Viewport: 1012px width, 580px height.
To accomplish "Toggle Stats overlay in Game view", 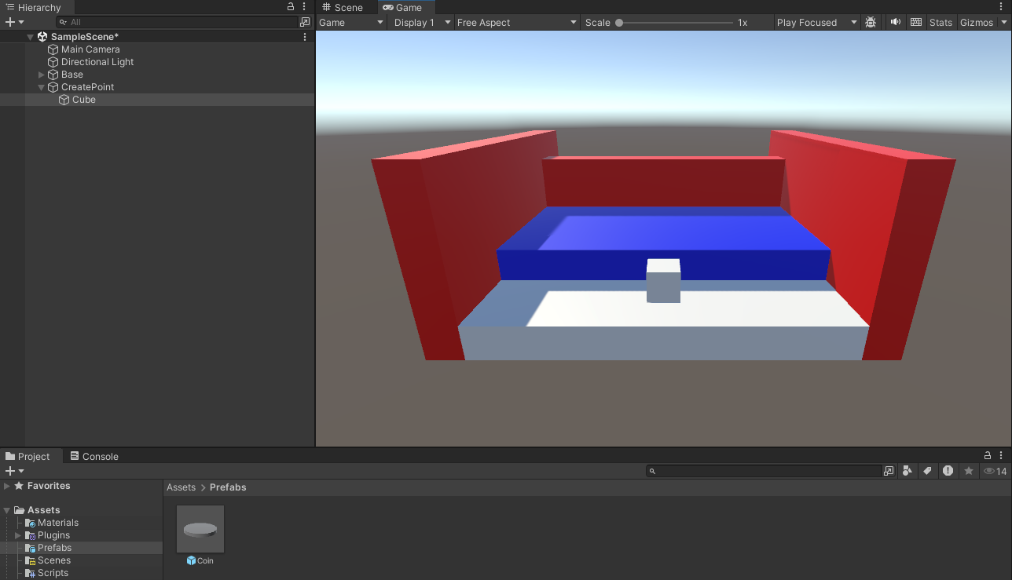I will point(940,22).
